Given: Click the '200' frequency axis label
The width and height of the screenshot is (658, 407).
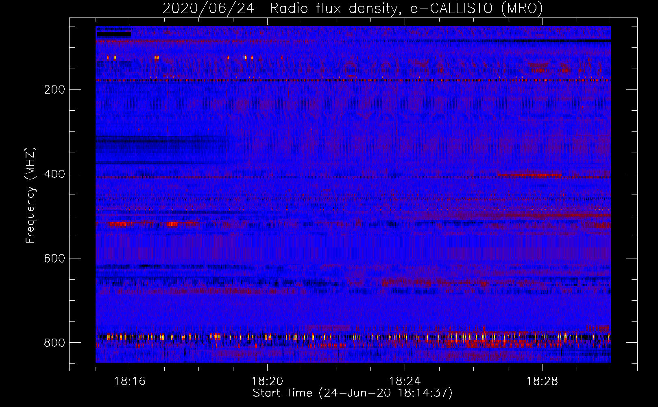Looking at the screenshot, I should [x=54, y=90].
